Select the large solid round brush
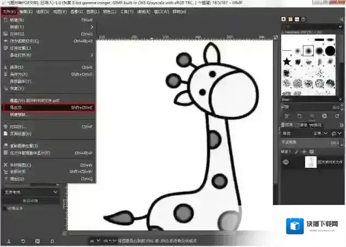The height and width of the screenshot is (247, 346). [x=330, y=52]
